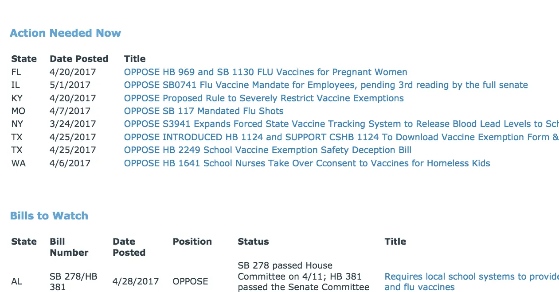Click the 4/28/2017 date for Alabama
The image size is (559, 292).
tap(135, 282)
